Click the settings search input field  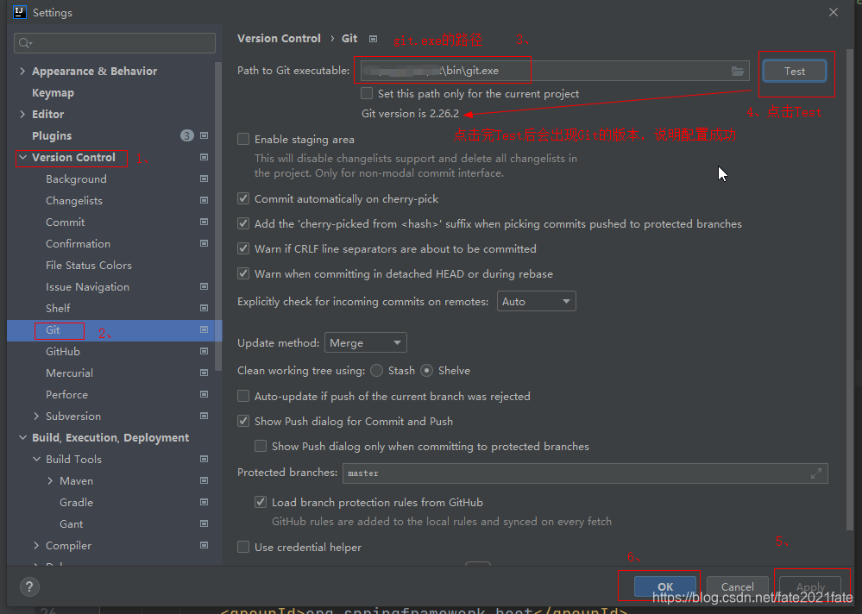coord(115,43)
